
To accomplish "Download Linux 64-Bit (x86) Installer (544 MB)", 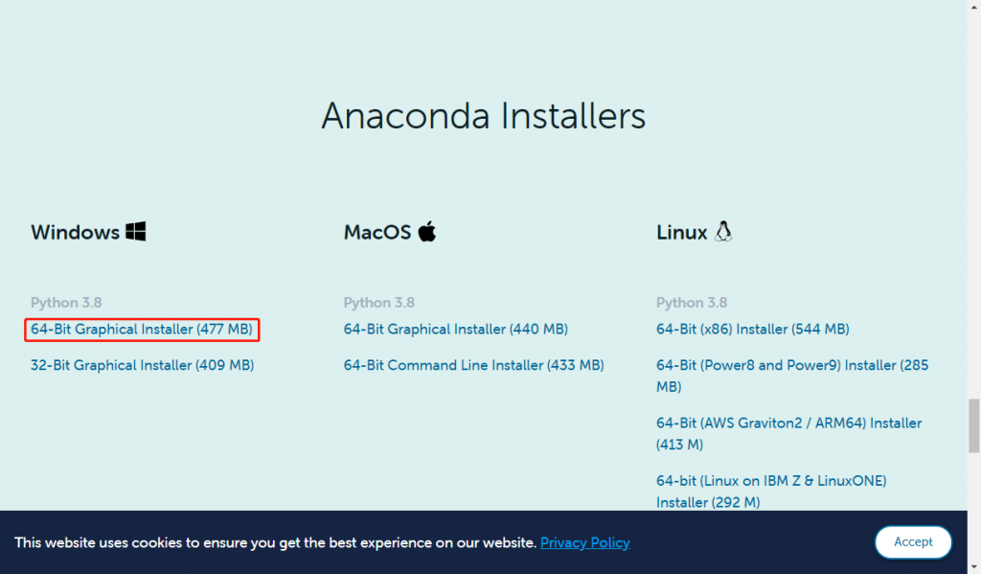I will point(753,330).
